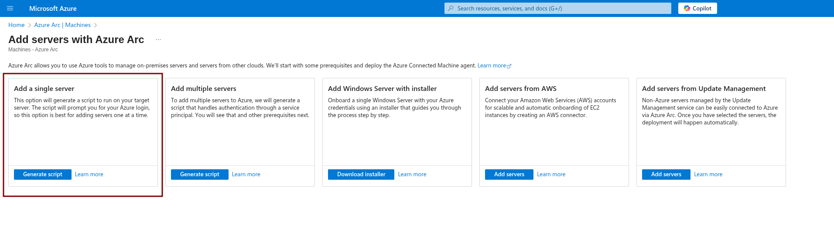This screenshot has height=245, width=834.
Task: Go to the Home breadcrumb
Action: click(x=17, y=25)
